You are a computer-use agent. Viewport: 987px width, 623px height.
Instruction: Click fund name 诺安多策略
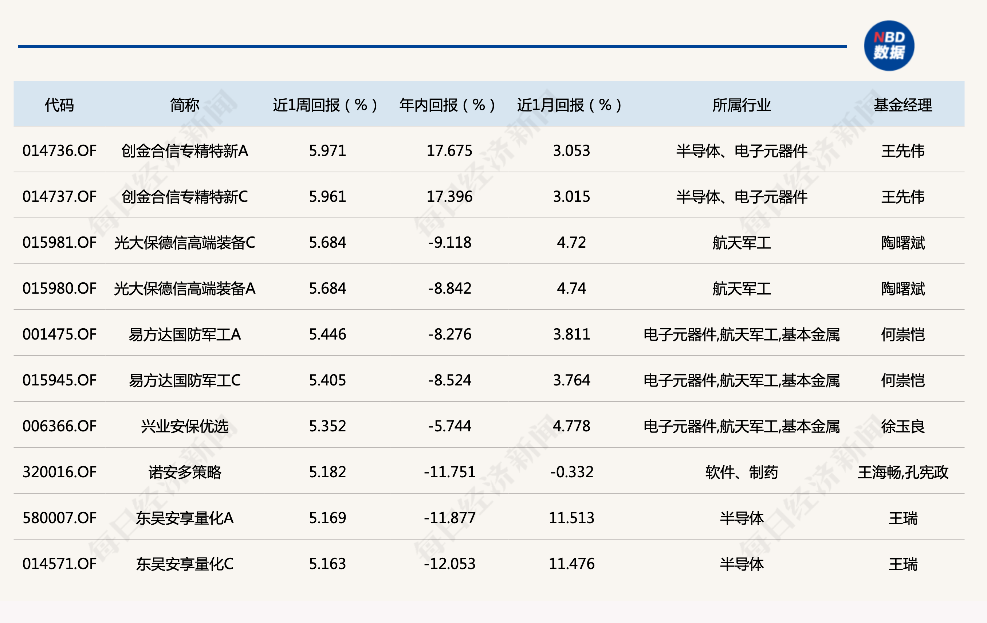[185, 472]
